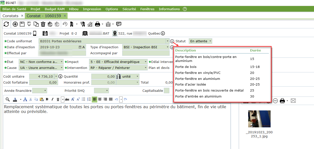Click the info icon beside Code uniformat
314x149 pixels.
172,41
